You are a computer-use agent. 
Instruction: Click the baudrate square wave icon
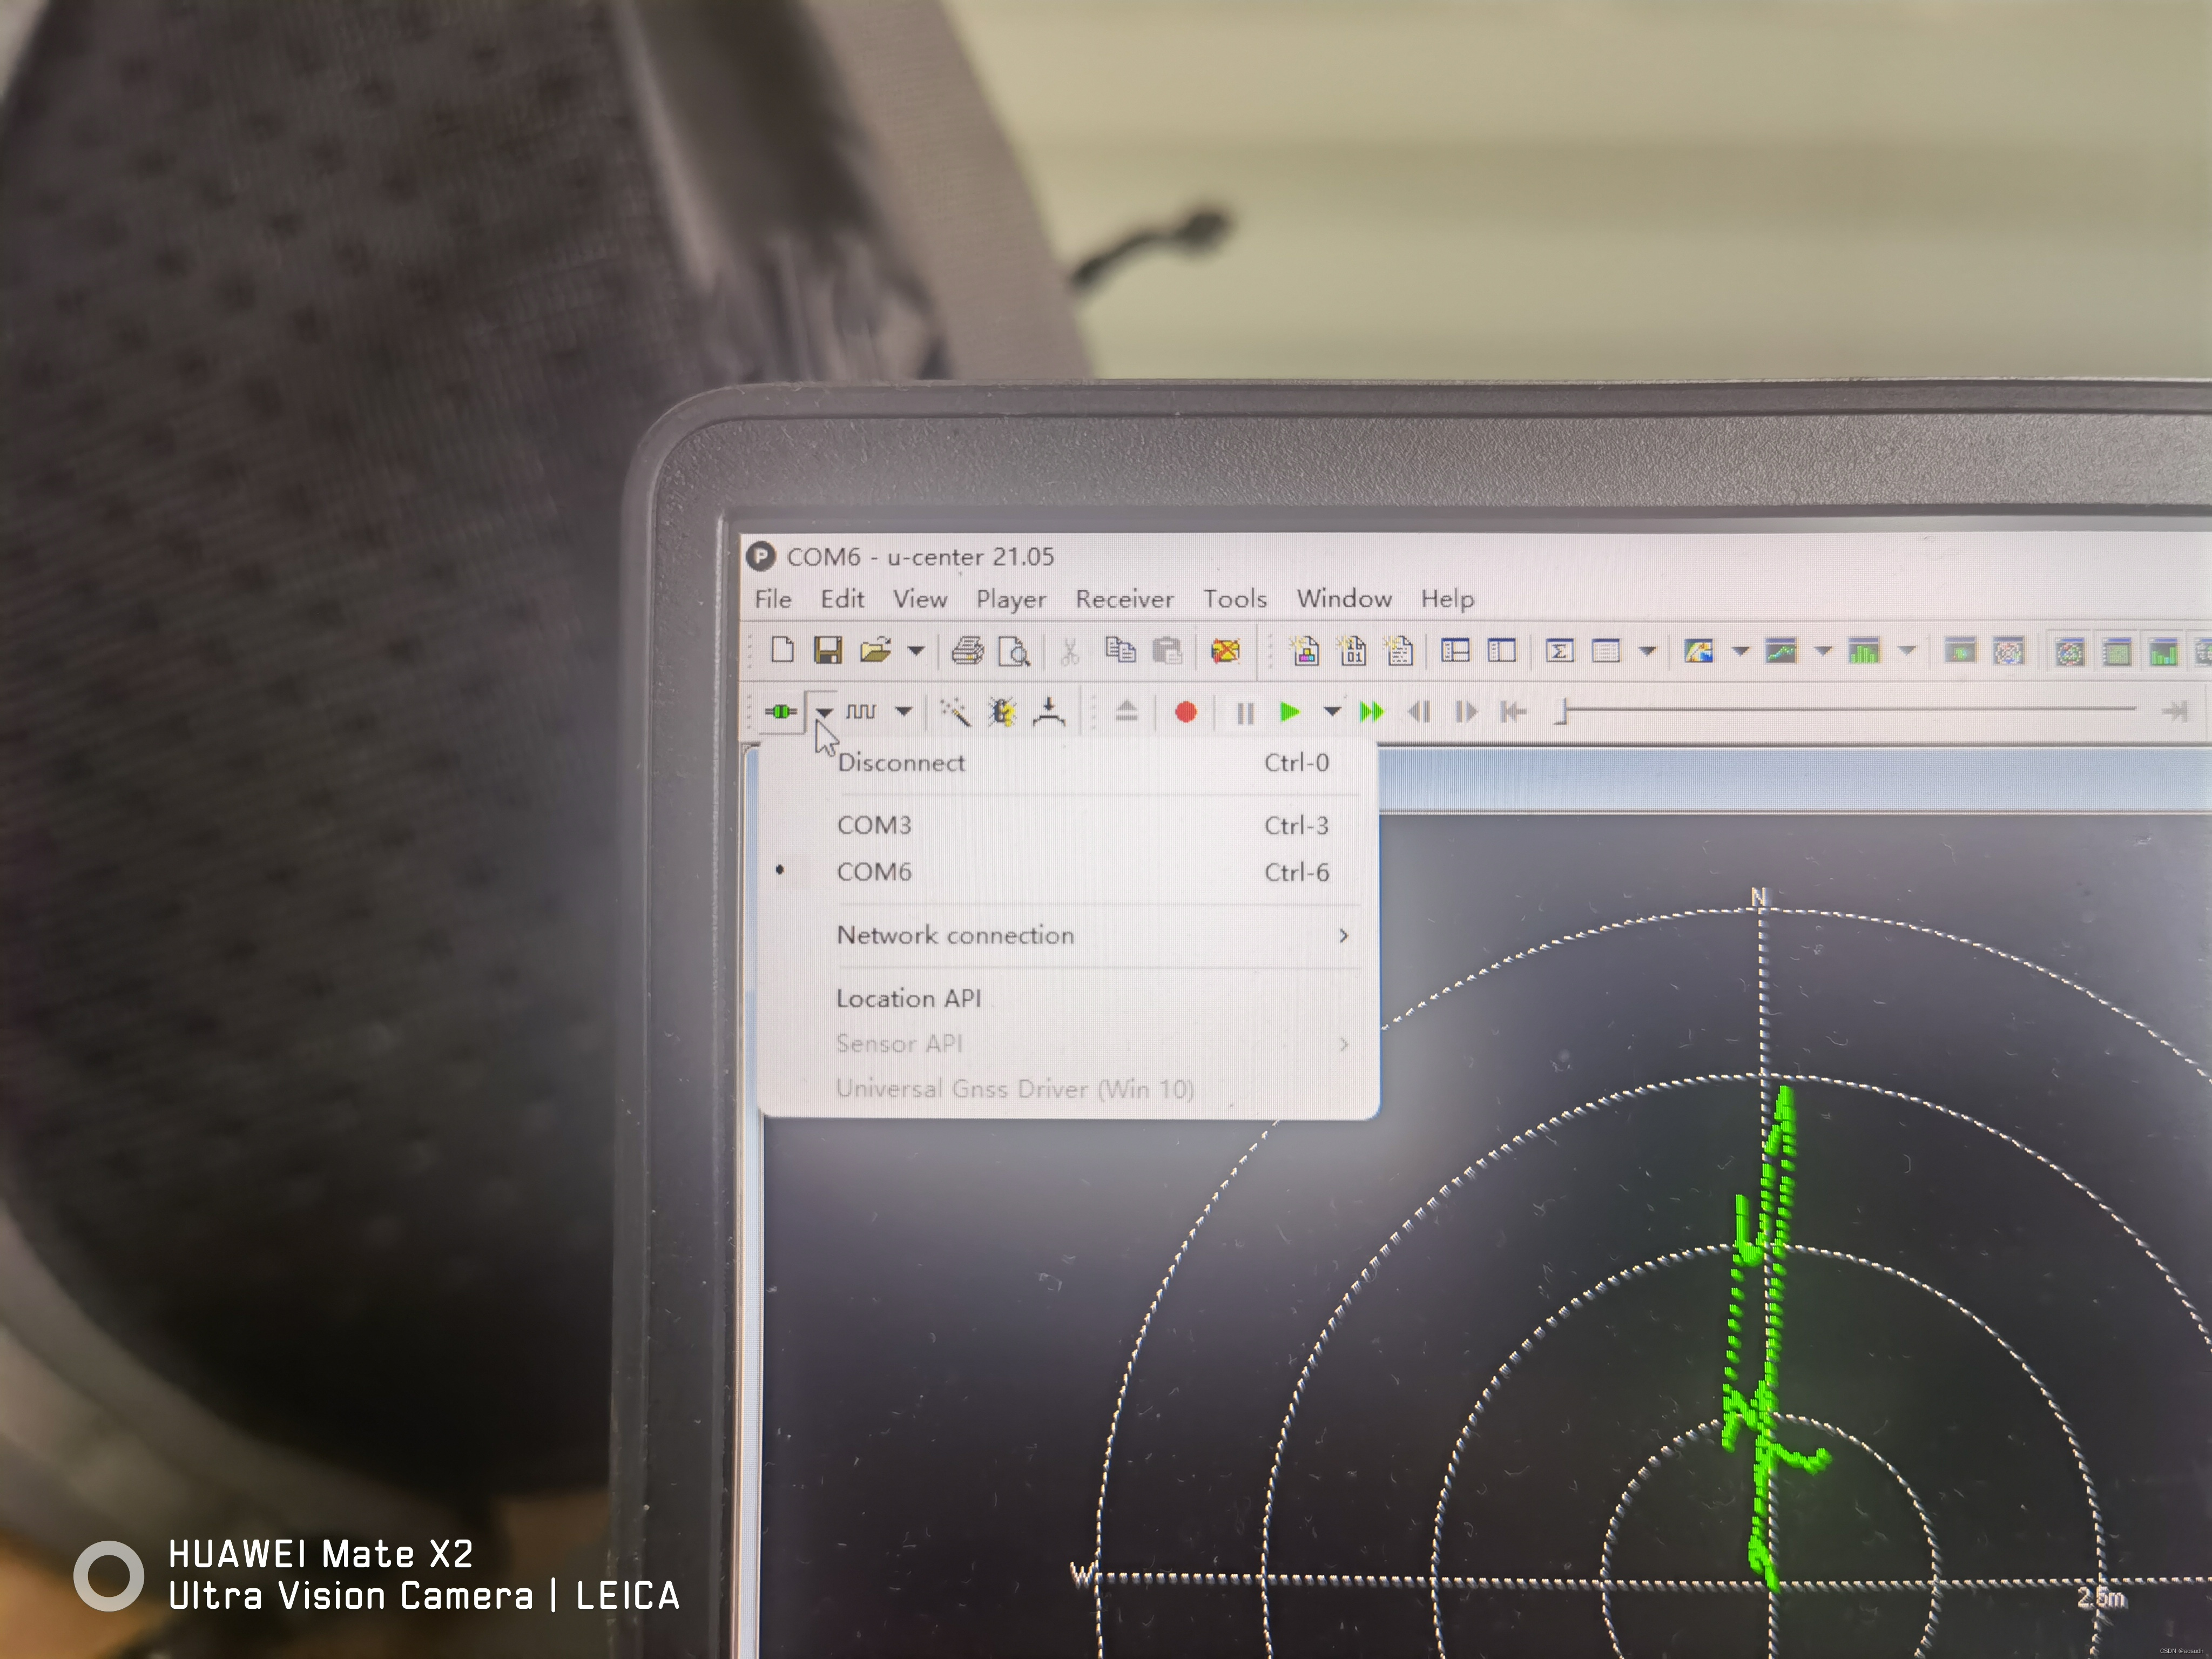[x=860, y=711]
